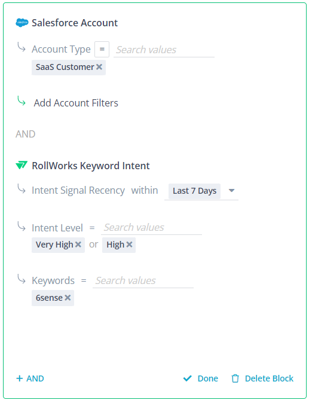Viewport: 309px width, 403px height.
Task: Add a condition with + AND
Action: tap(30, 378)
